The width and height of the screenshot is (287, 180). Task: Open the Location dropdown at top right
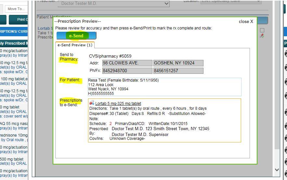[231, 2]
